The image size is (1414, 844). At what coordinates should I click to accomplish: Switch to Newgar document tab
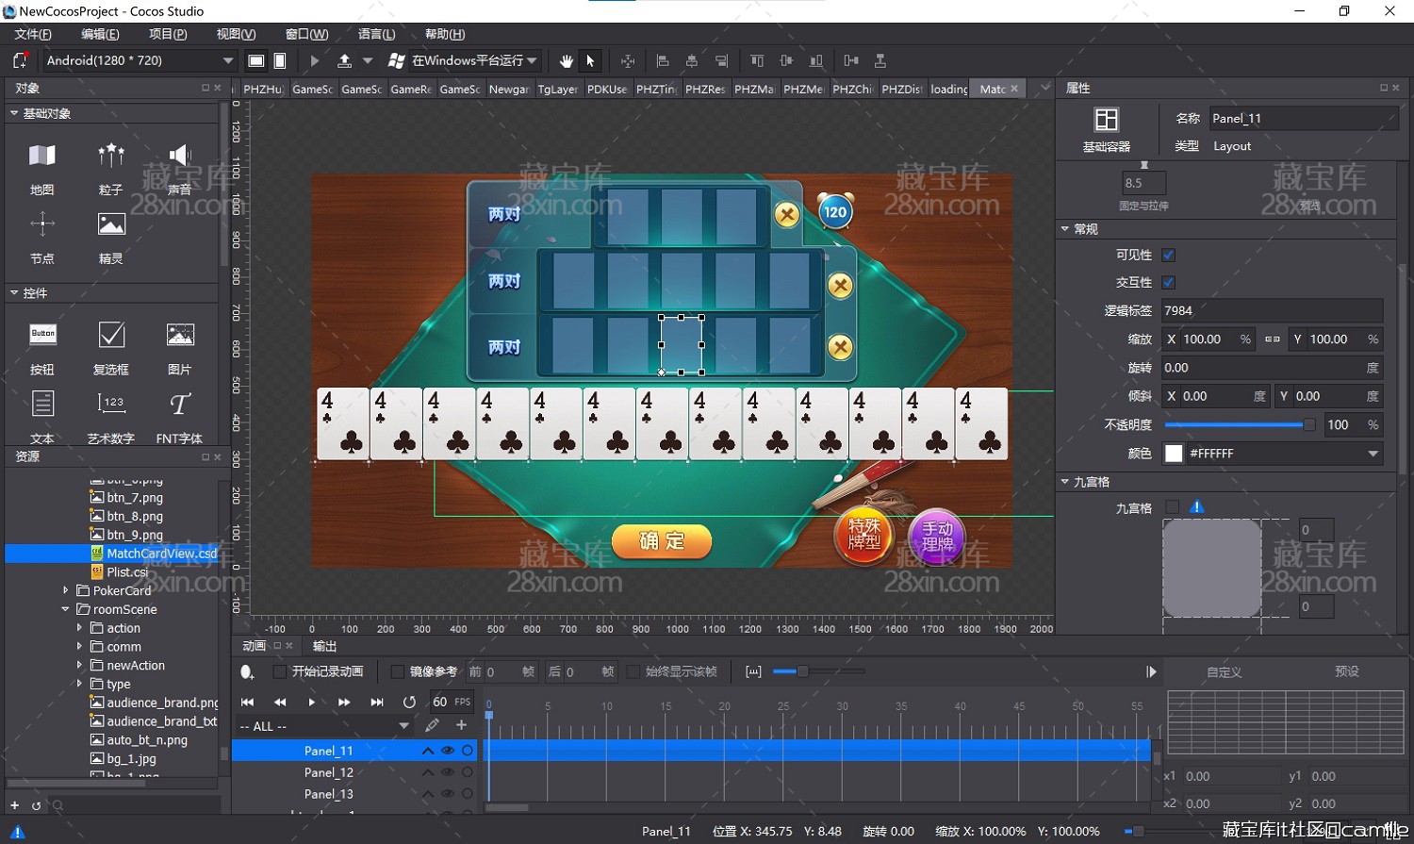(x=509, y=89)
